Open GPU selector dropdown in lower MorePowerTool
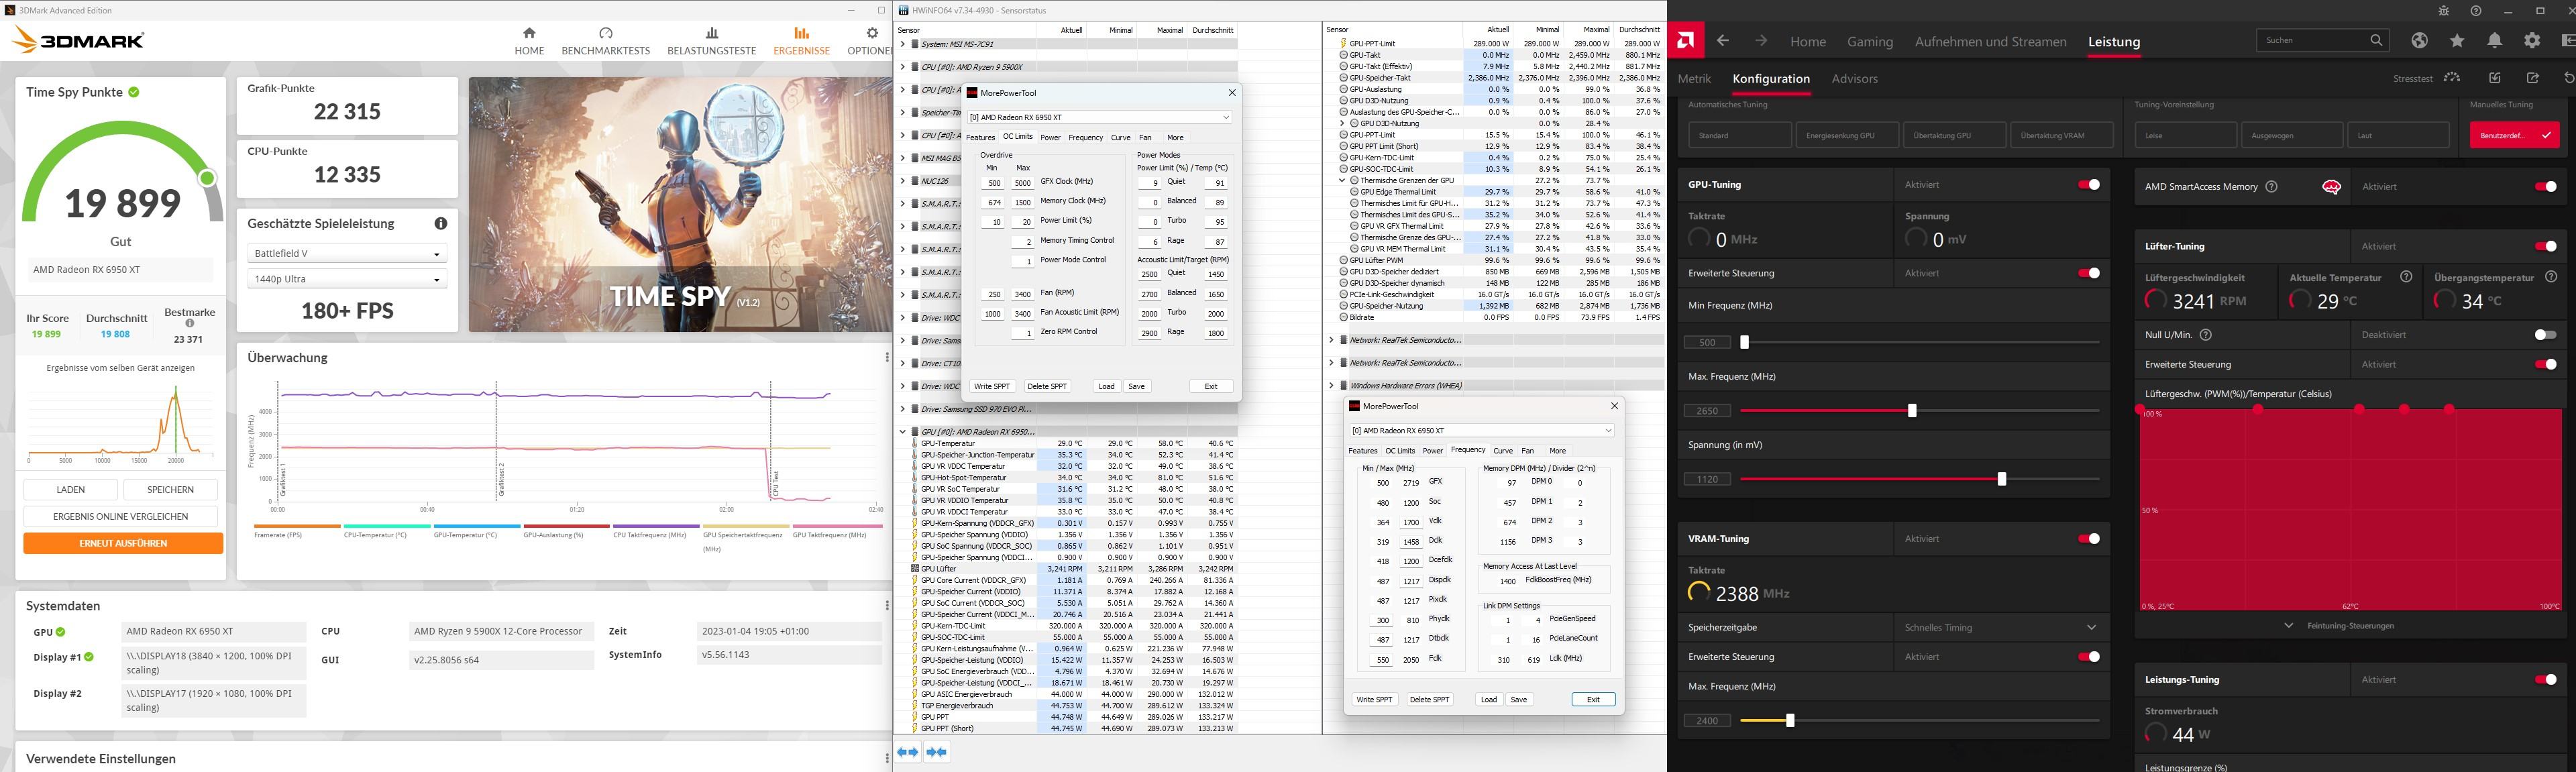 coord(1481,431)
